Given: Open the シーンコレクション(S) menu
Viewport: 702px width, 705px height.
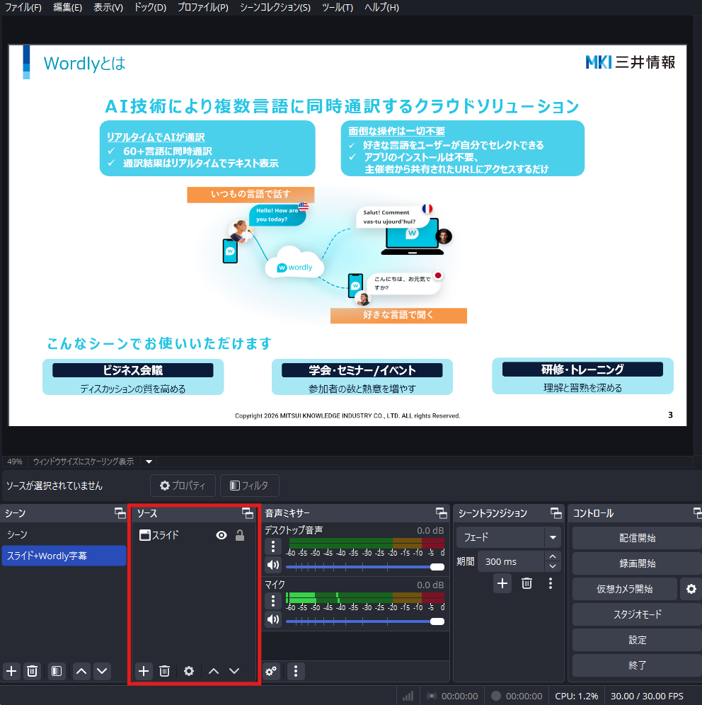Looking at the screenshot, I should 275,7.
